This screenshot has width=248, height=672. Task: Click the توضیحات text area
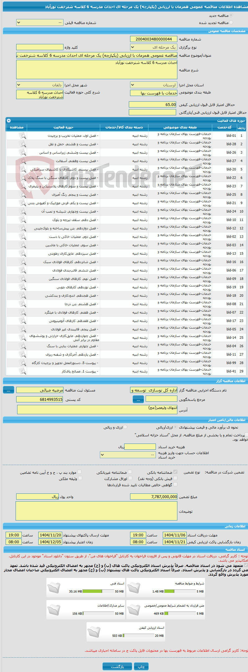click(x=96, y=511)
